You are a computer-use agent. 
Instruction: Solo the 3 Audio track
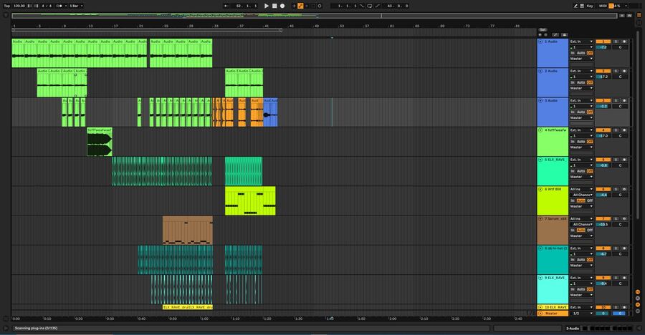(616, 101)
